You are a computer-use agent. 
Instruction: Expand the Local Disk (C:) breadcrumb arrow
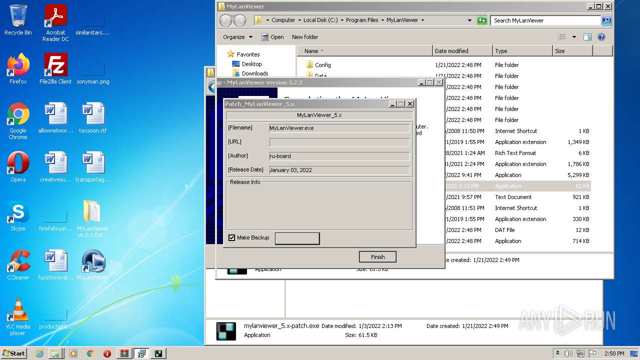[342, 20]
